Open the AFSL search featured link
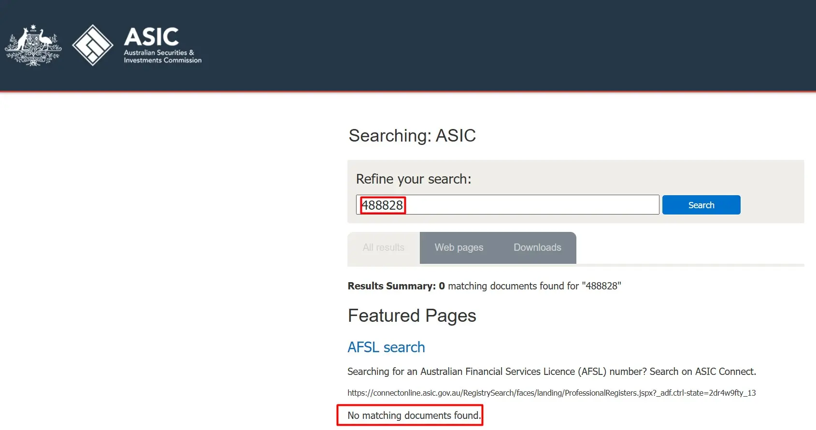 (x=386, y=347)
